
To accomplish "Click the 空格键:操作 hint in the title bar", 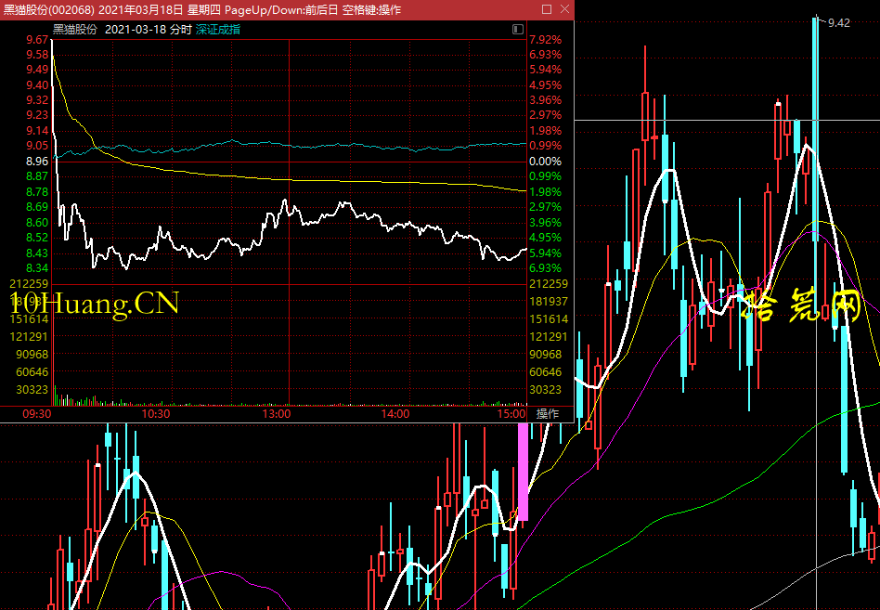I will (x=371, y=10).
